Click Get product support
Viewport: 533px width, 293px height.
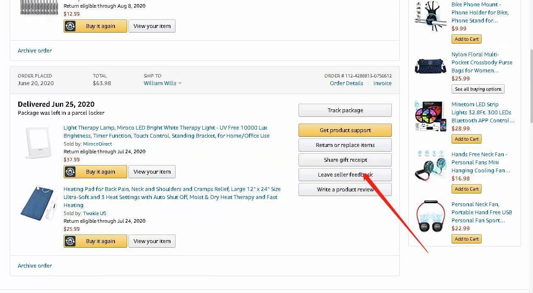[x=345, y=130]
